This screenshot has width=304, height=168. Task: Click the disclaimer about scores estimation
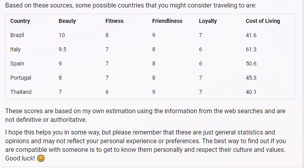click(145, 115)
